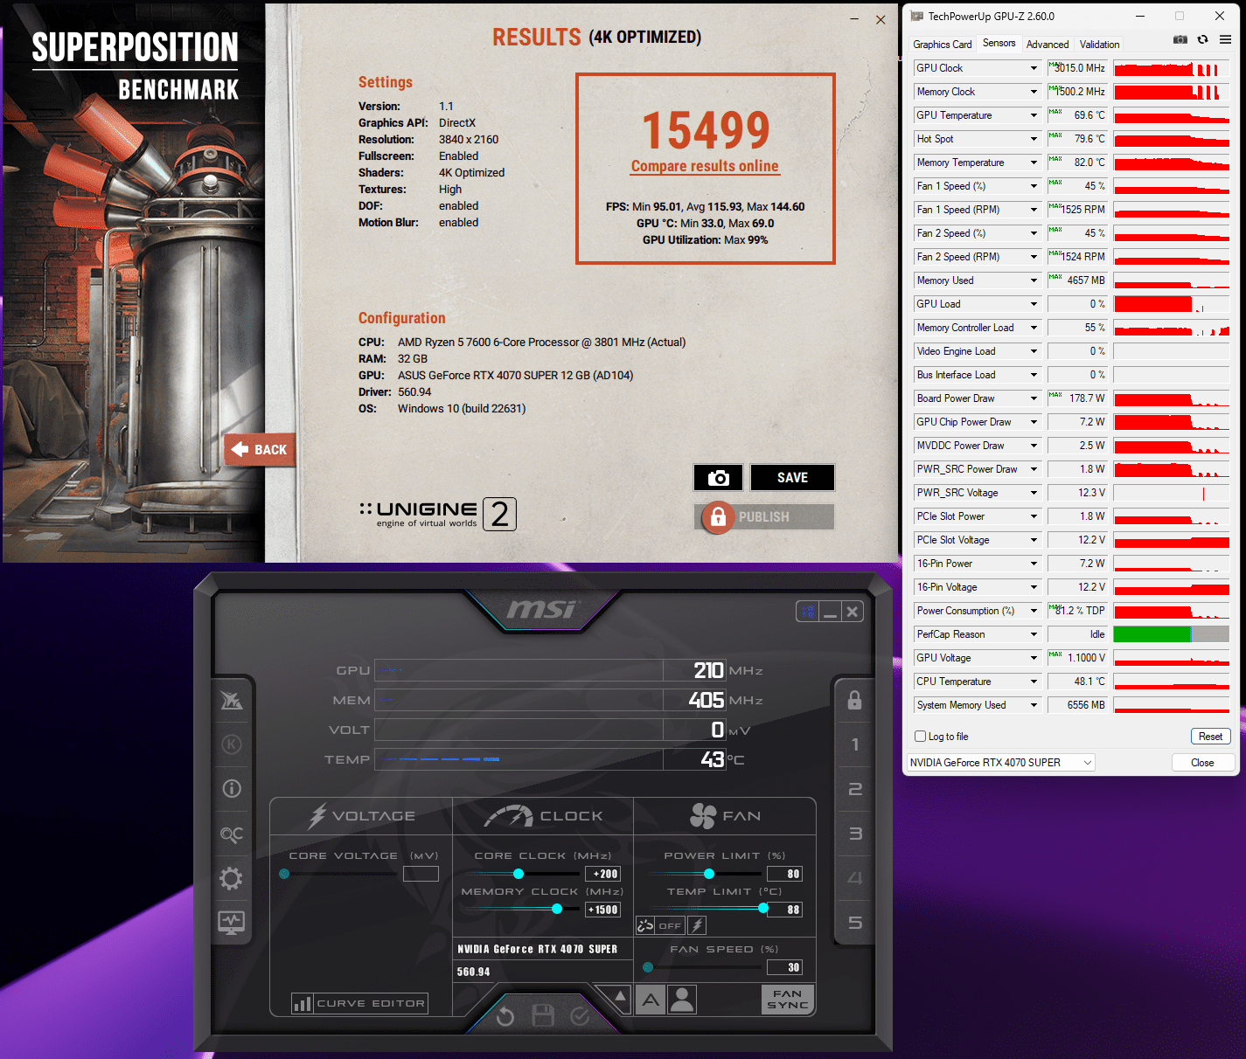Viewport: 1246px width, 1059px height.
Task: Open MSI Afterburner hardware monitor icon
Action: (x=232, y=922)
